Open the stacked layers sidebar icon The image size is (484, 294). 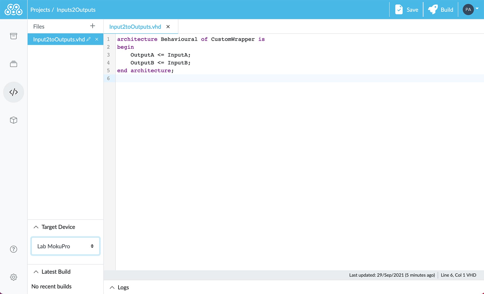click(13, 64)
